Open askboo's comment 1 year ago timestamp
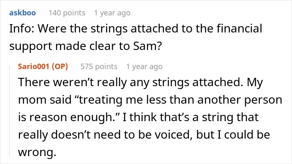The height and width of the screenshot is (164, 292). (112, 13)
